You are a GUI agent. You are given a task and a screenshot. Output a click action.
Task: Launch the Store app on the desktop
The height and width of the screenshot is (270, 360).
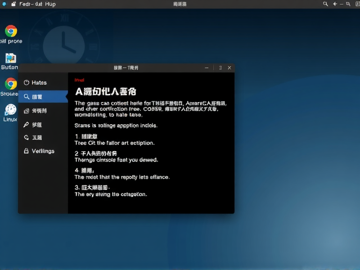coord(10,84)
